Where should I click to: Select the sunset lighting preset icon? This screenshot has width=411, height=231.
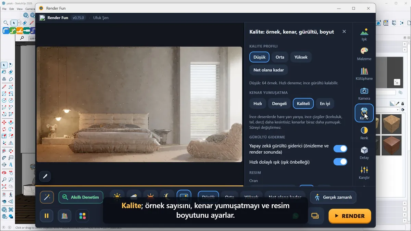coord(150,197)
